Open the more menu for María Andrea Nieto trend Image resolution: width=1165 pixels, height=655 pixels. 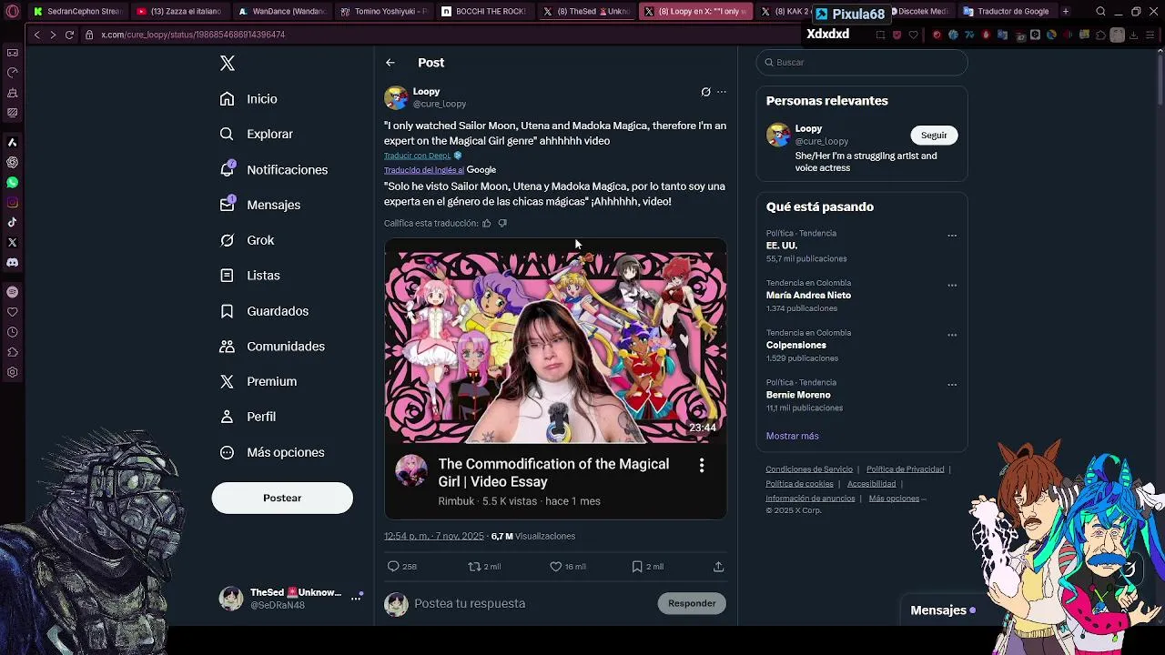point(952,286)
